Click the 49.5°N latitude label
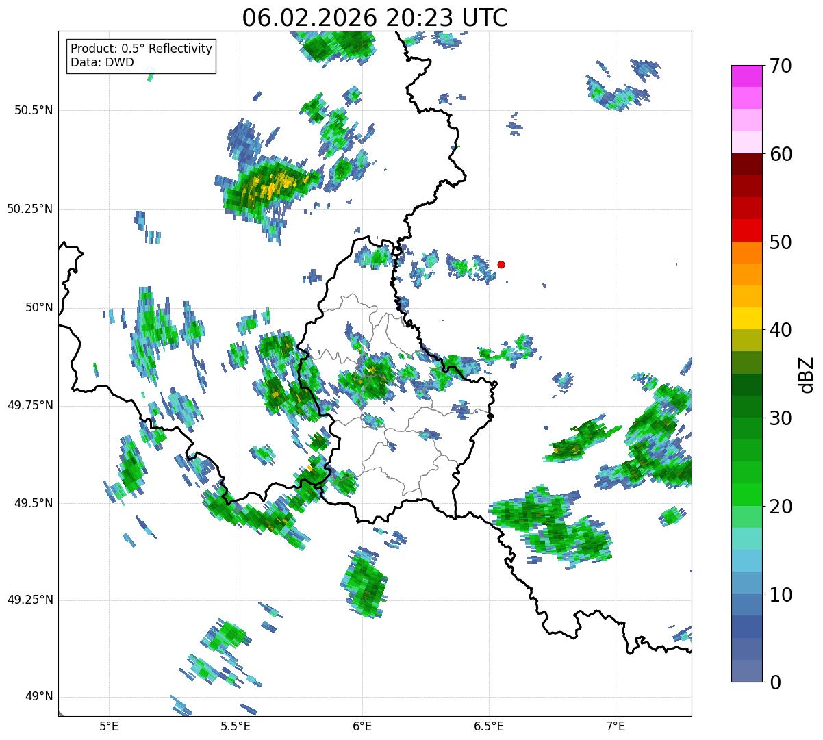The image size is (823, 740). click(x=34, y=503)
